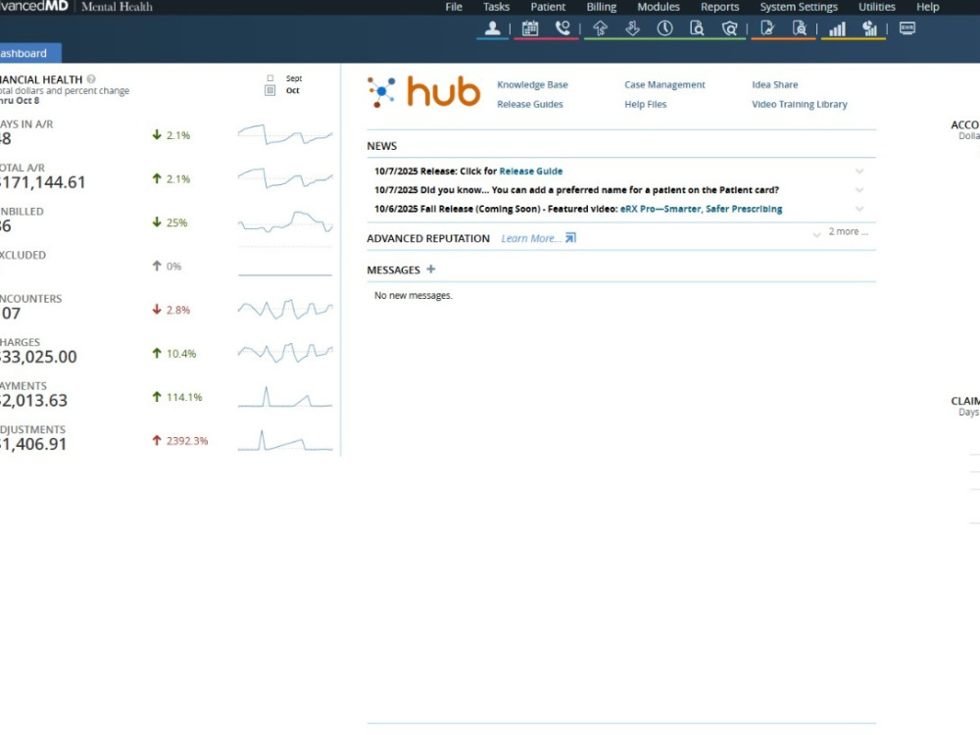The image size is (980, 735).
Task: Open payment posting down-arrow dollar icon
Action: click(632, 28)
